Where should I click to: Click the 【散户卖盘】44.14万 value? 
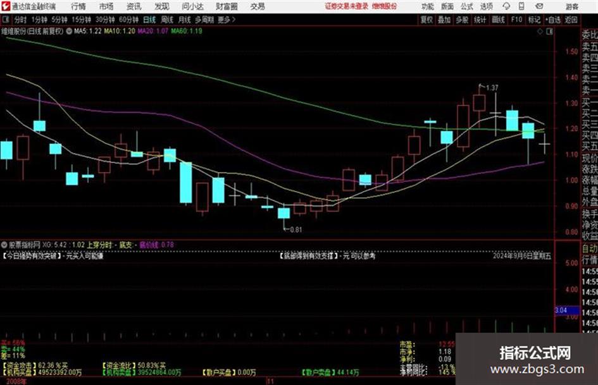click(x=330, y=372)
